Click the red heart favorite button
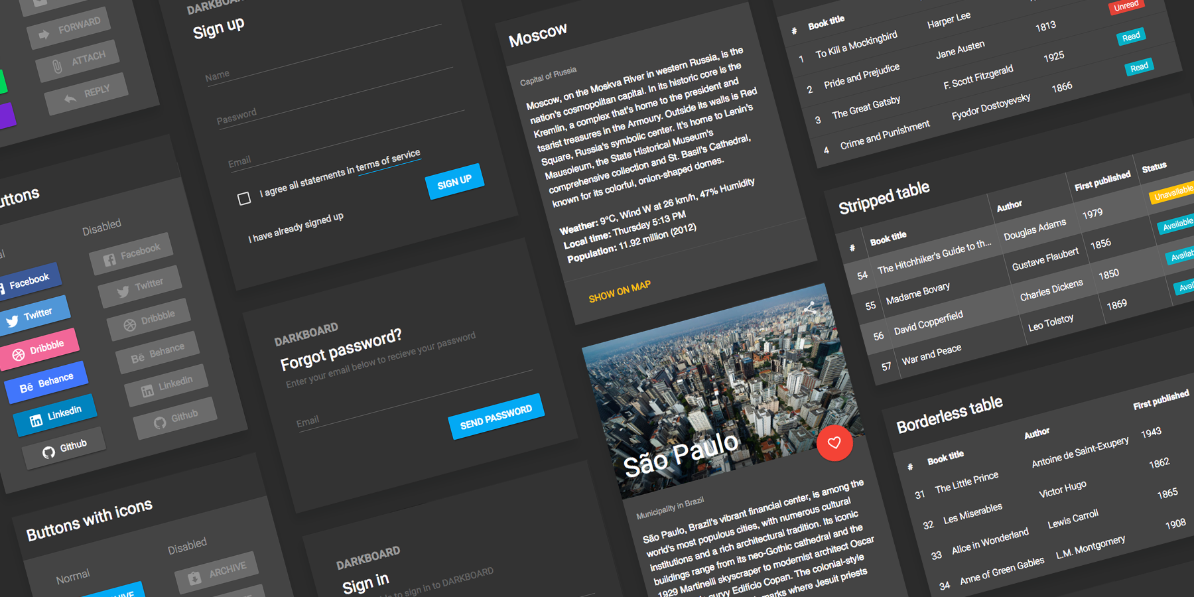The height and width of the screenshot is (597, 1194). (834, 442)
